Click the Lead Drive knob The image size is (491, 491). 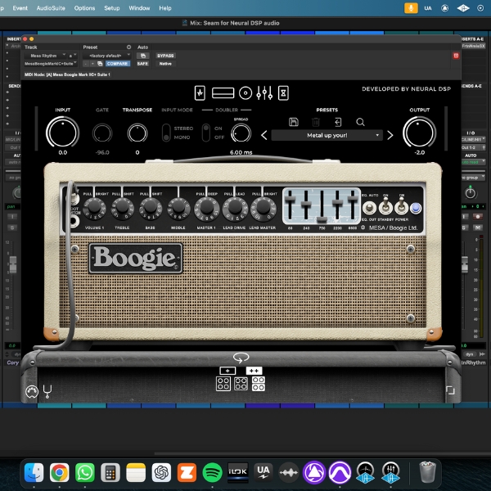point(235,208)
